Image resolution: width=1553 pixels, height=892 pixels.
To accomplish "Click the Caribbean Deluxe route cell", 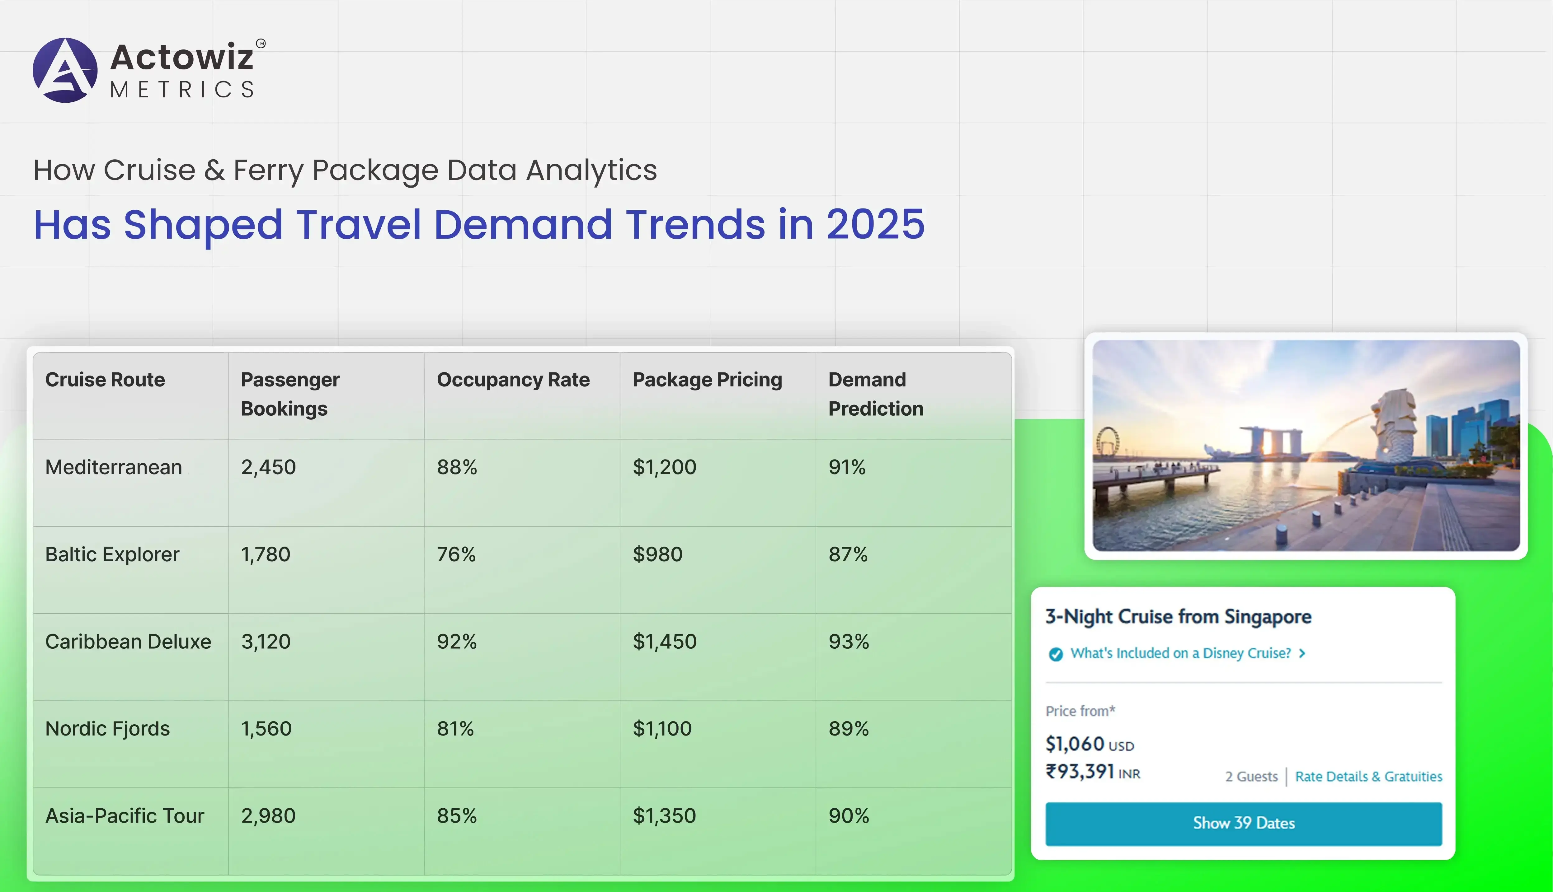I will (128, 642).
